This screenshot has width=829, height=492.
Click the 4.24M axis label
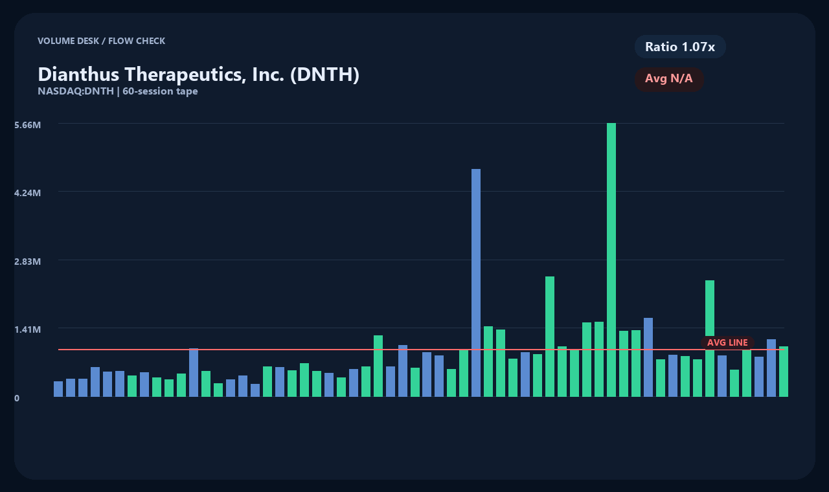(28, 192)
